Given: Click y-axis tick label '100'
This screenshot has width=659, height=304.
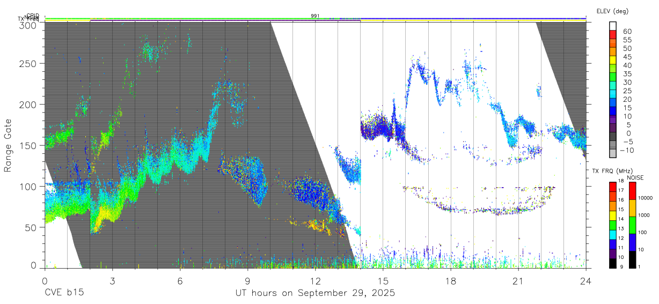Looking at the screenshot, I should [x=28, y=187].
